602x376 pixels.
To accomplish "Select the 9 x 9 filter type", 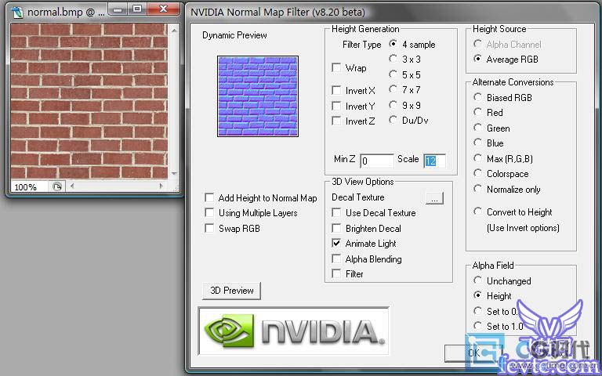I will [393, 105].
